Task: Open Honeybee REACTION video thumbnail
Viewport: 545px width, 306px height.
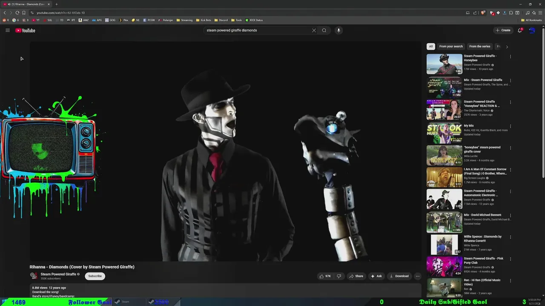Action: click(444, 110)
